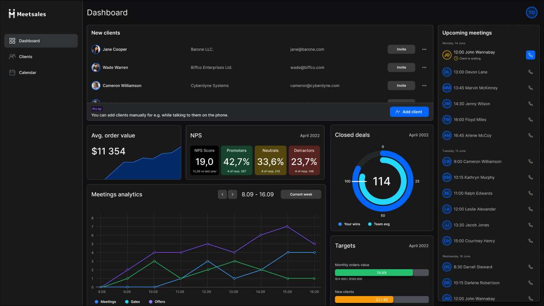The height and width of the screenshot is (306, 544).
Task: Click the Current week button
Action: coord(301,194)
